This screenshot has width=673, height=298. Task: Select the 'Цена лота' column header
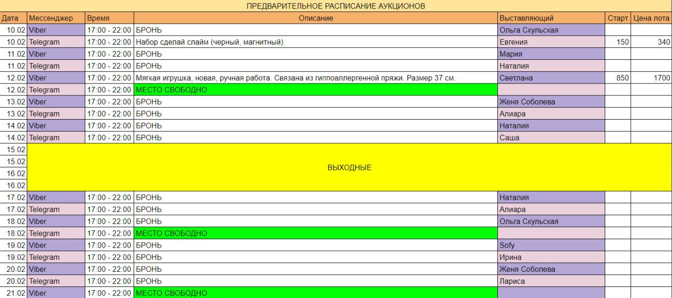click(x=651, y=18)
